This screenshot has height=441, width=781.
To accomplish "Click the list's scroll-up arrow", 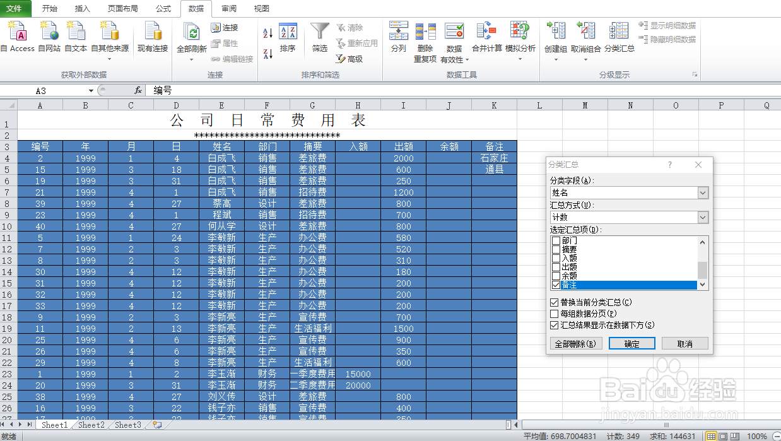I will click(x=702, y=242).
